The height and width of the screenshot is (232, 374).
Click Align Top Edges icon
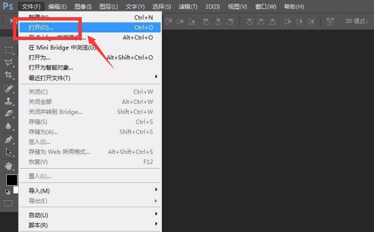point(169,21)
